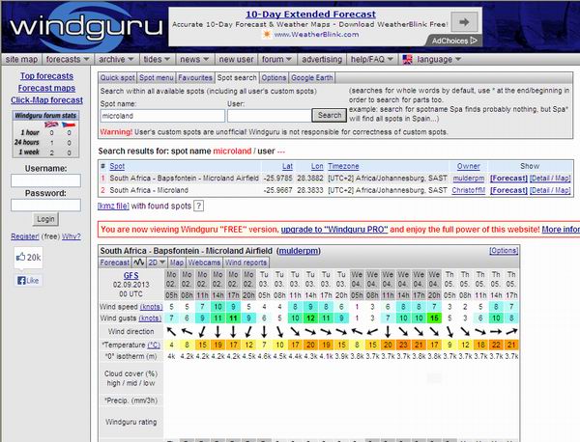Click the 20k thumbs-up likes counter
The width and height of the screenshot is (580, 442).
pos(28,257)
